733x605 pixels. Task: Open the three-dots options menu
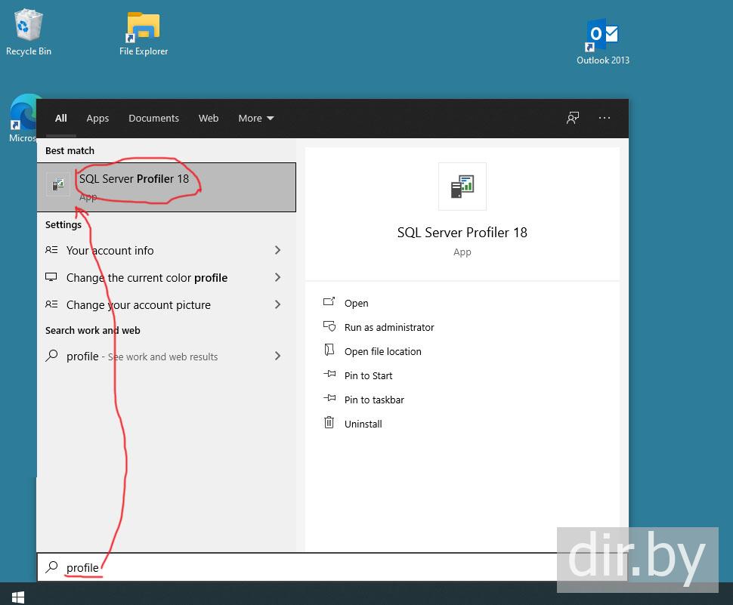tap(604, 118)
